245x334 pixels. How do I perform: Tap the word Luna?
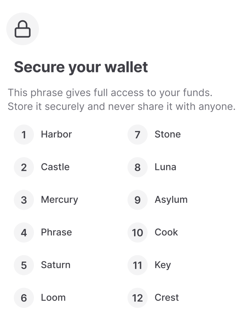[165, 167]
